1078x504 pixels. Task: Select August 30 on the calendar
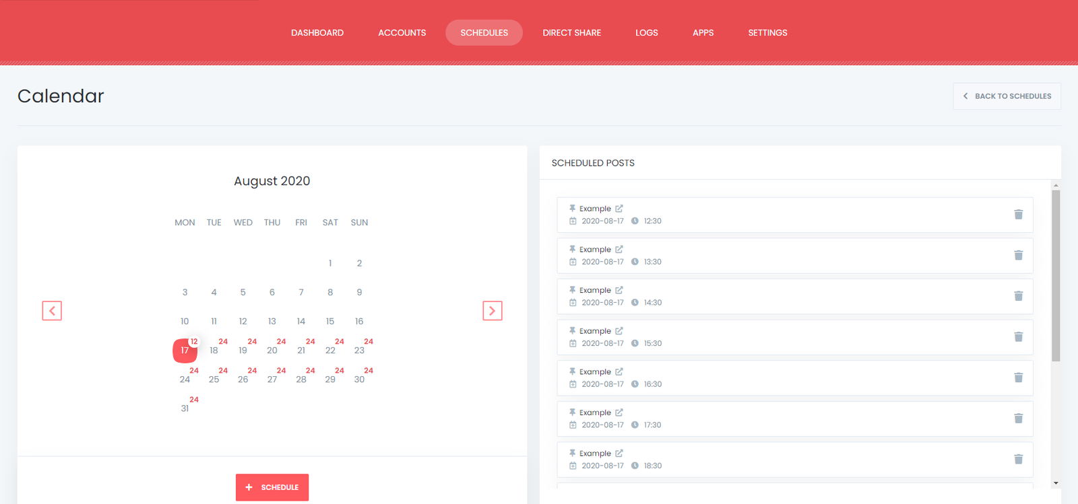coord(359,380)
